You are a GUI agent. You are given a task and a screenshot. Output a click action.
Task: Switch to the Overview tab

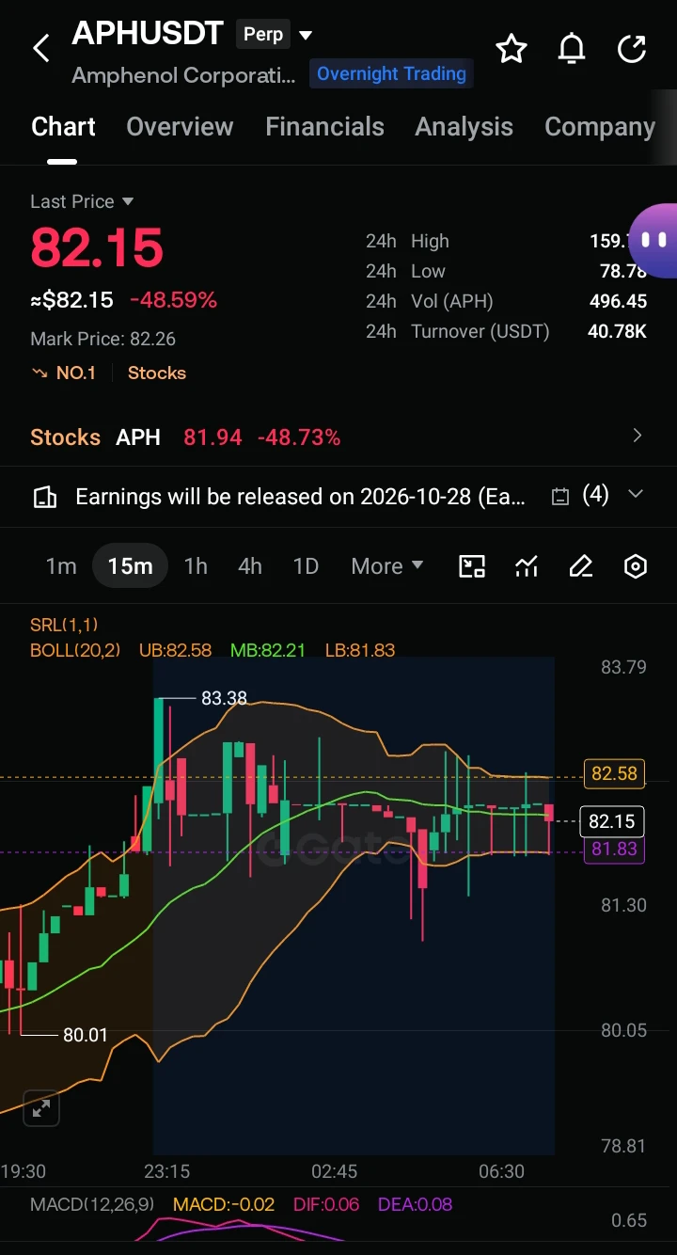point(180,127)
